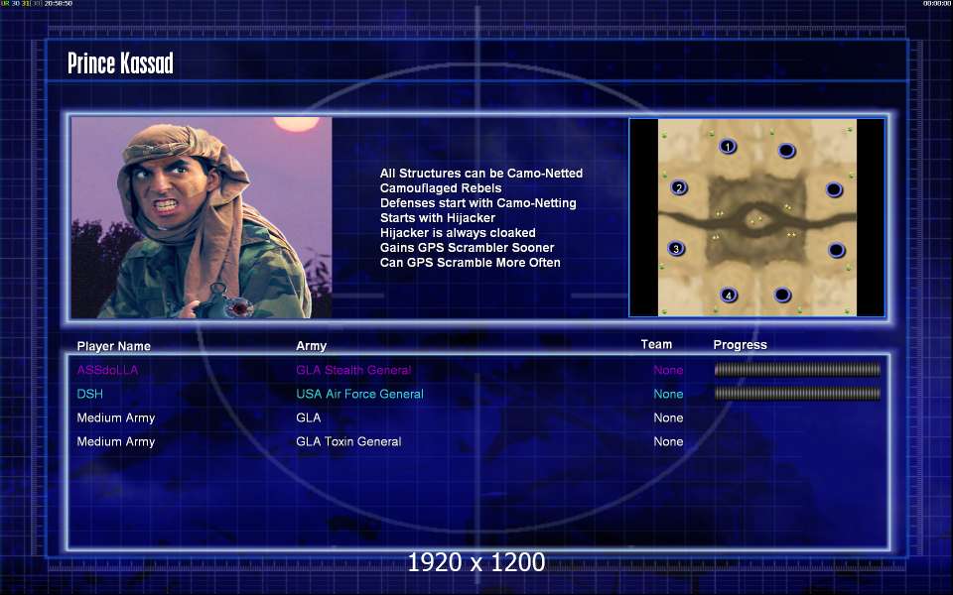Click "Gains GPS Scrambler Sooner" line
Image resolution: width=953 pixels, height=595 pixels.
click(x=467, y=248)
